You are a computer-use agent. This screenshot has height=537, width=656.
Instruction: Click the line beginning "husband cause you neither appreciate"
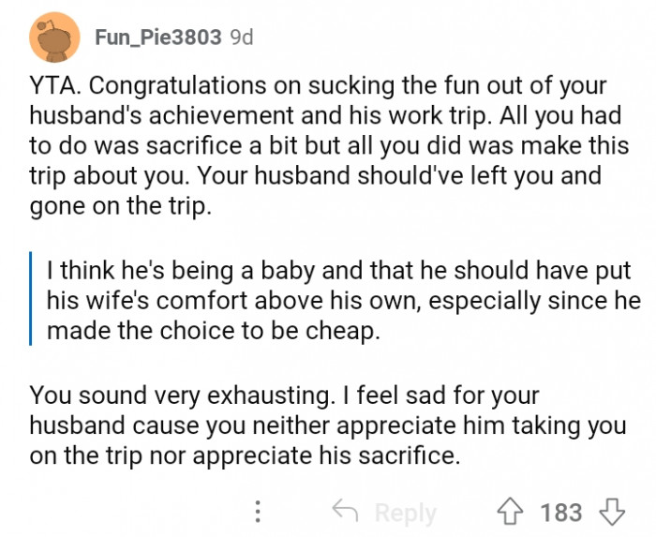[328, 425]
